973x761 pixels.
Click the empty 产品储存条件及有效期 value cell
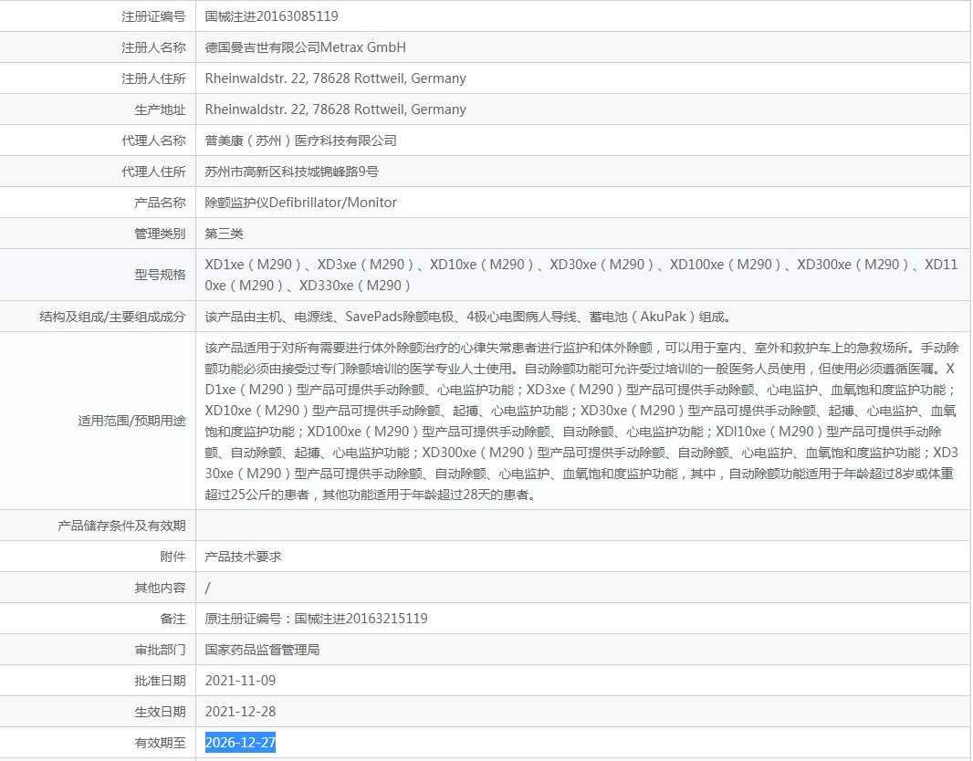(x=581, y=526)
